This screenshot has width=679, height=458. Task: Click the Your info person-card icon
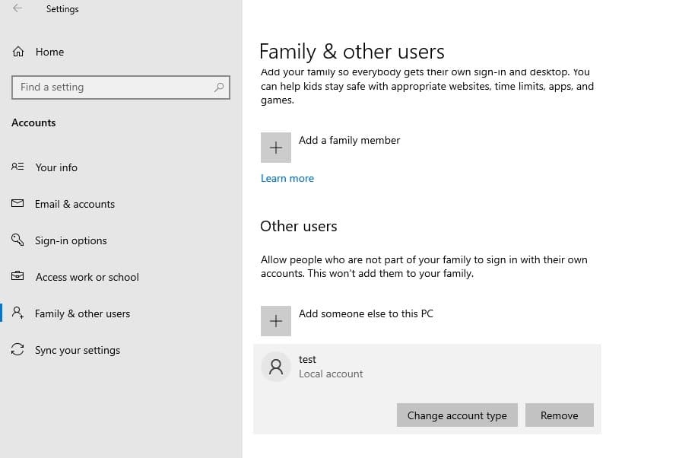(x=18, y=167)
